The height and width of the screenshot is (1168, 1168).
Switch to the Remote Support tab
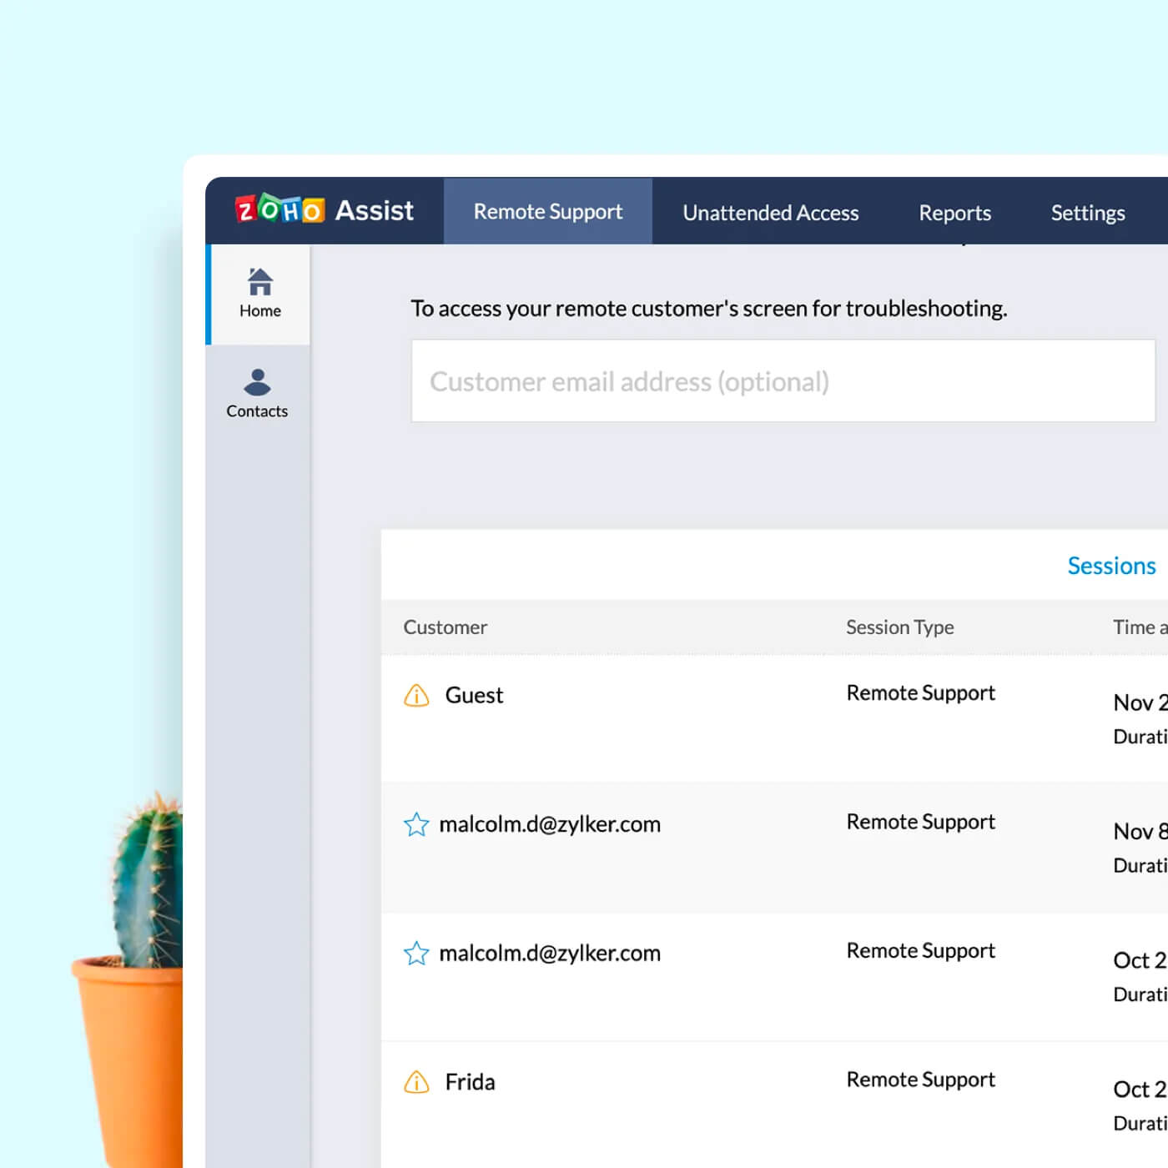coord(547,211)
